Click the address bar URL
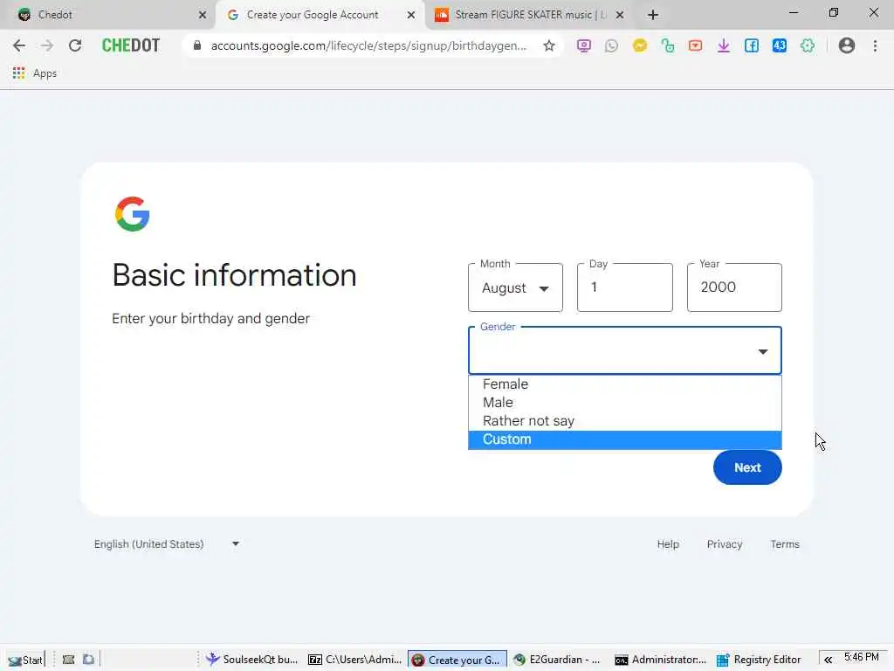Viewport: 894px width, 671px height. [x=368, y=45]
